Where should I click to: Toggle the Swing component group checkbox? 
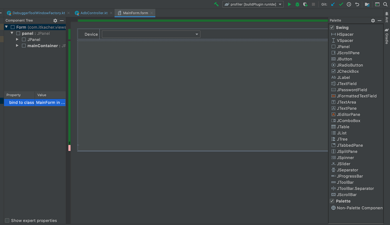(332, 28)
